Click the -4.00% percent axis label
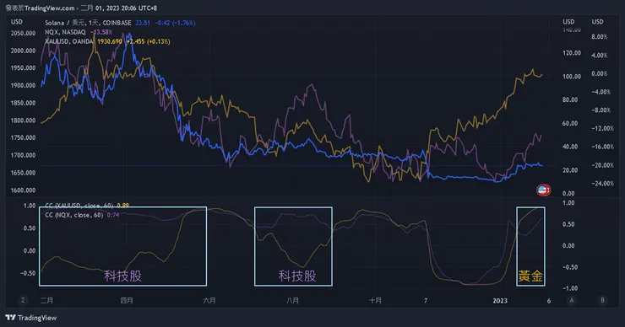Viewport: 625px width, 327px height. (601, 92)
